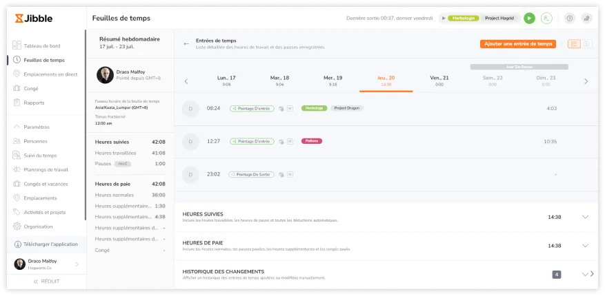This screenshot has height=296, width=605.
Task: Click Pointage D'entrée badge at 08:24
Action: (252, 109)
